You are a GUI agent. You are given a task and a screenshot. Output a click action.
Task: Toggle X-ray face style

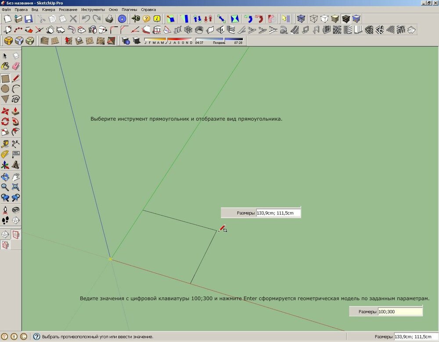pos(301,19)
